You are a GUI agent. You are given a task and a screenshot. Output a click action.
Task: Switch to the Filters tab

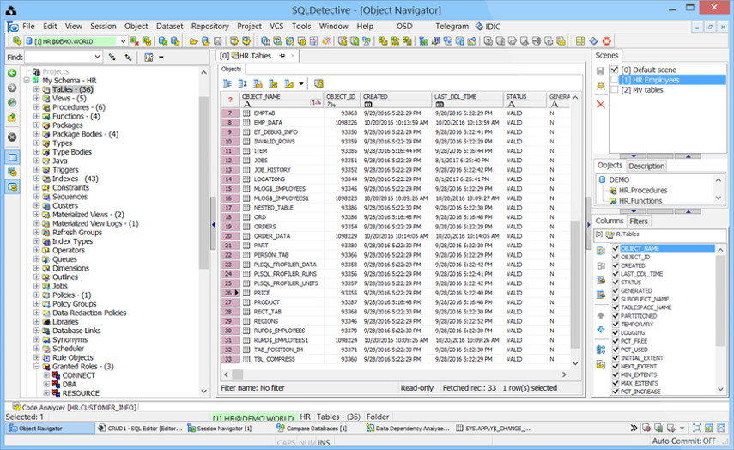click(639, 221)
